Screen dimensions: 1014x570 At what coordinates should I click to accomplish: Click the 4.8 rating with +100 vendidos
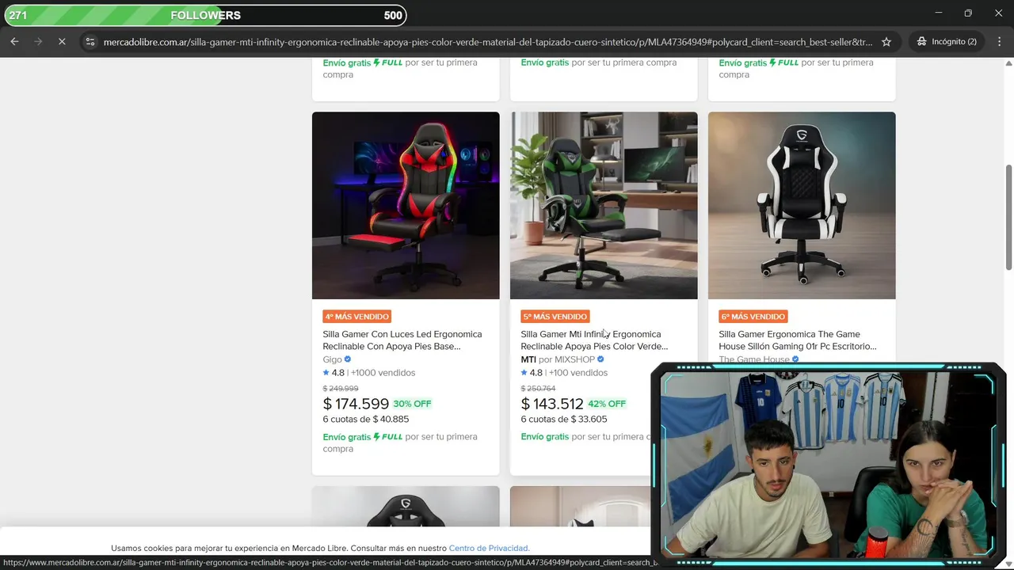(564, 373)
